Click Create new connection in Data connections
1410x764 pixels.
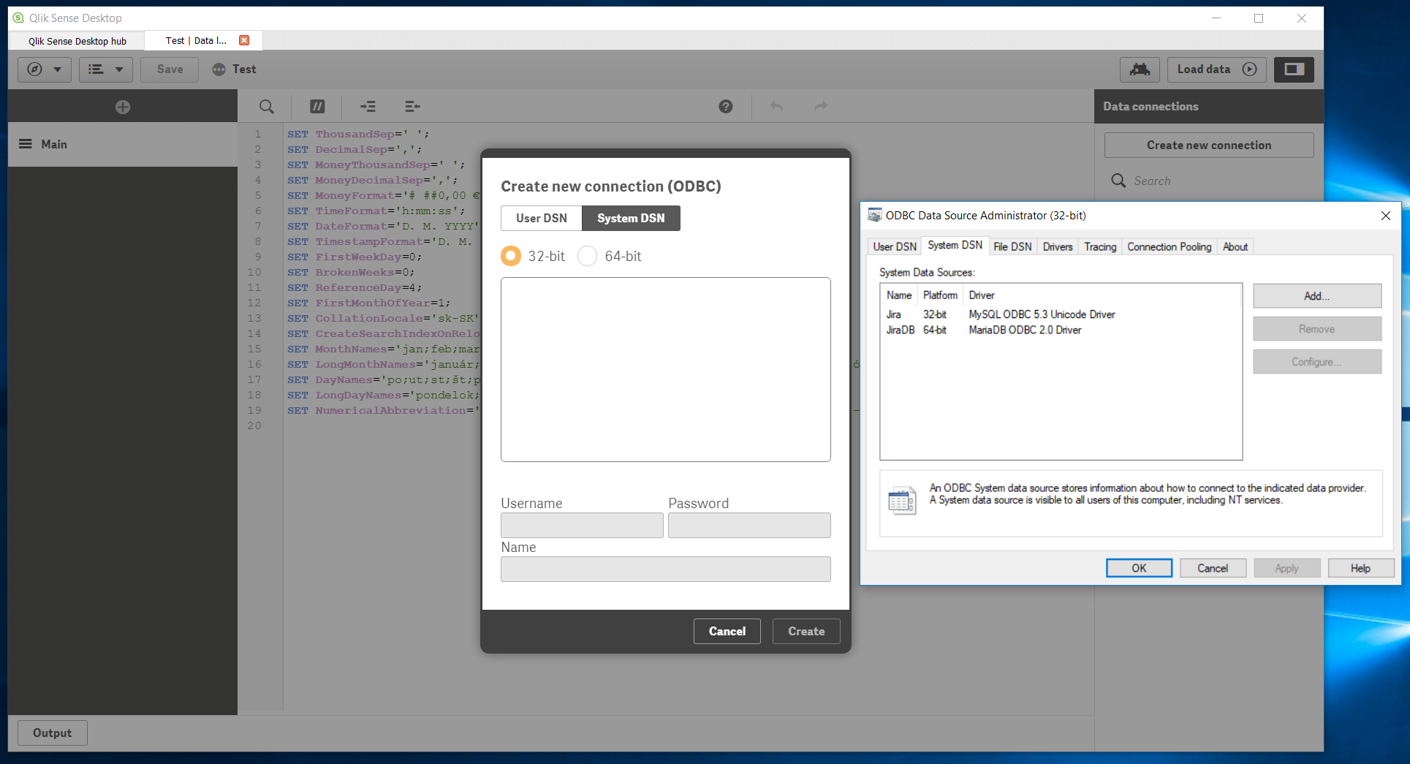point(1209,145)
